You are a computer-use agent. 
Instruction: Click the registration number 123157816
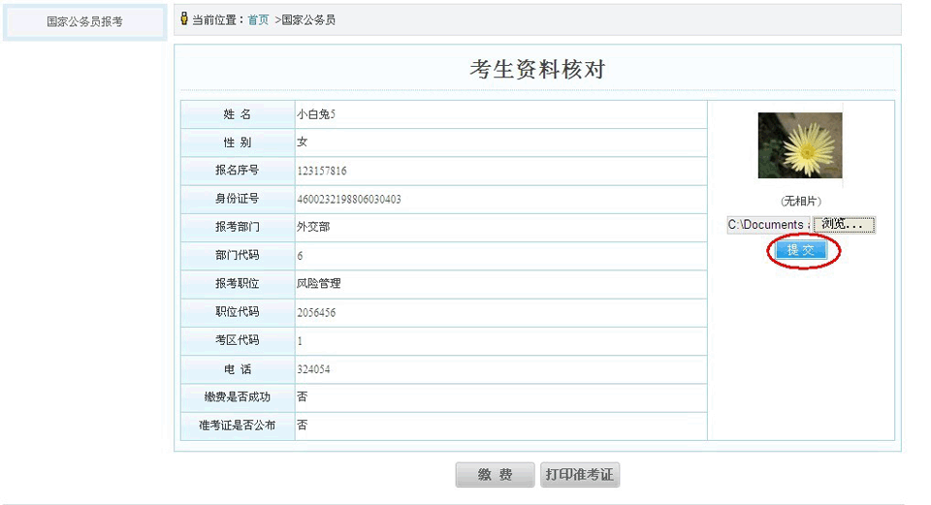click(x=322, y=171)
